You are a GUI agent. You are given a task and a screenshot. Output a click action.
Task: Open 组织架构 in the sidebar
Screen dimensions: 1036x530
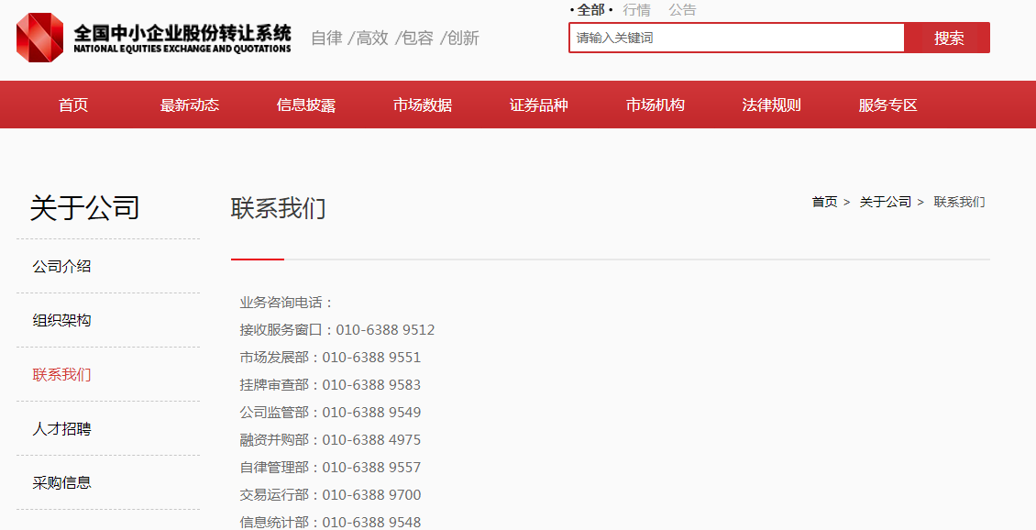62,321
